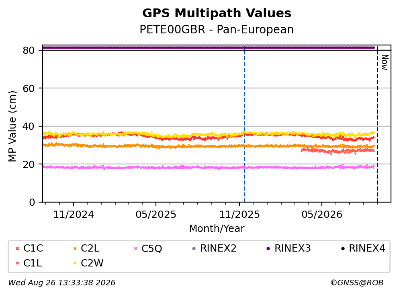
Task: Click the 40 y-axis tick label
Action: (29, 126)
